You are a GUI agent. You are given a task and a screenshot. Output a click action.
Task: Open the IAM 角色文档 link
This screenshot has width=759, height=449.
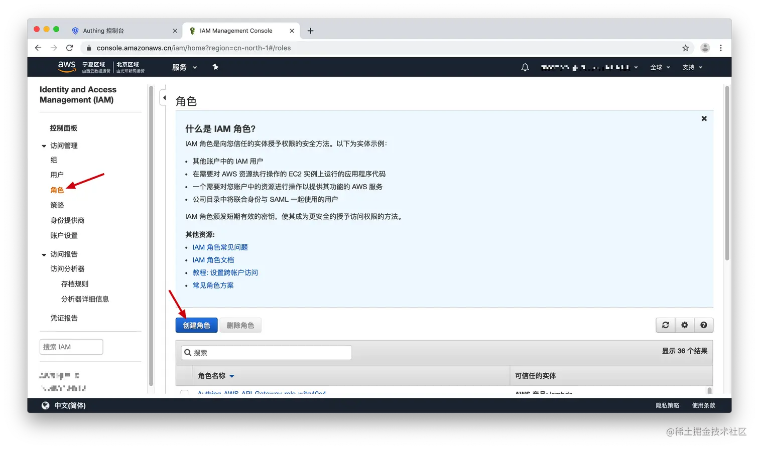tap(213, 259)
